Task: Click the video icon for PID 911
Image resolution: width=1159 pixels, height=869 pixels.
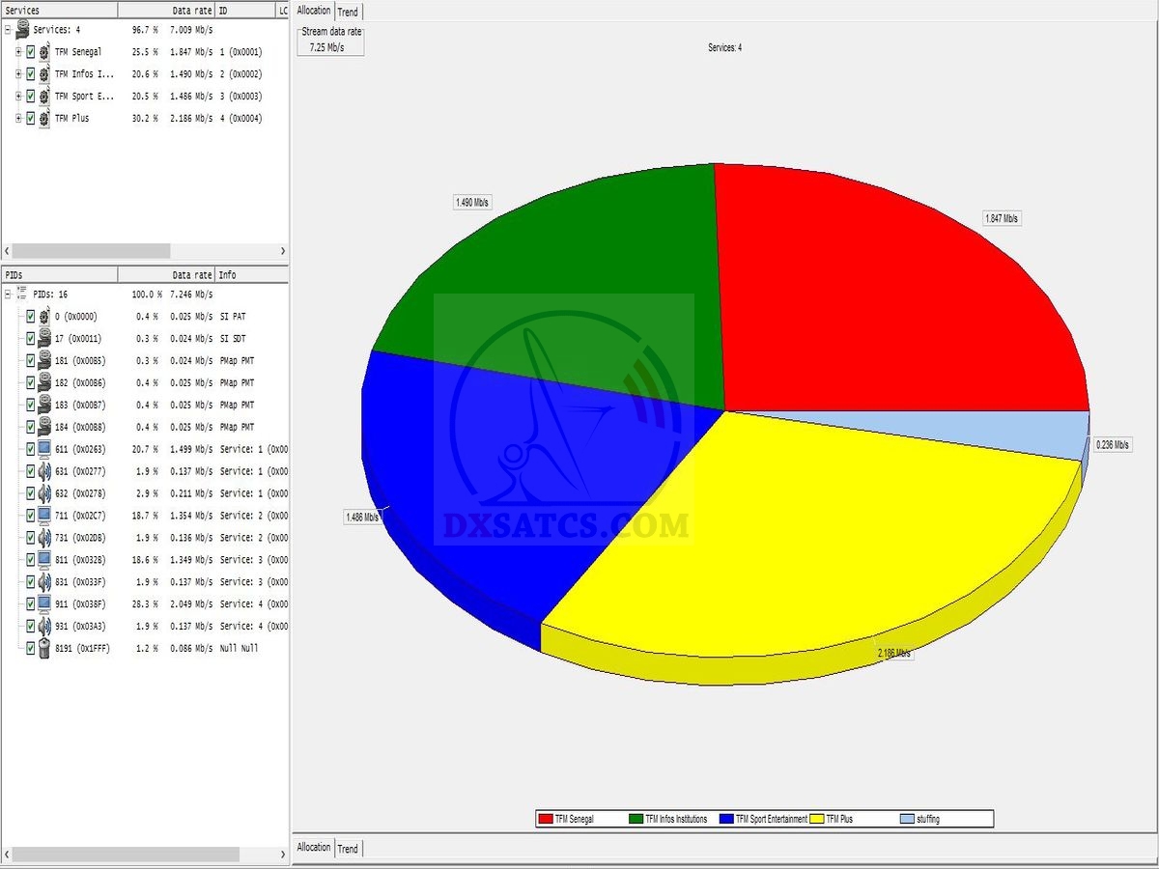Action: pos(43,604)
